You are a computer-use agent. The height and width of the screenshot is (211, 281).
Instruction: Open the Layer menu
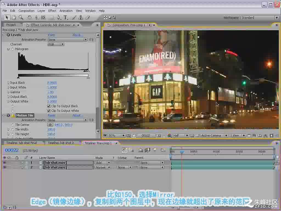(x=41, y=11)
